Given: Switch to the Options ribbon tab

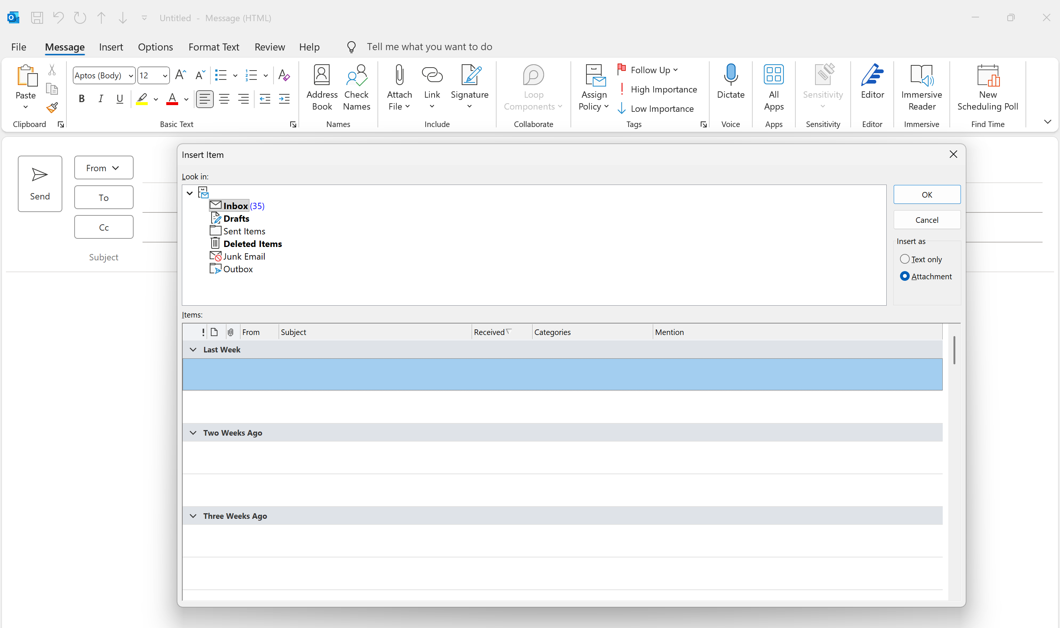Looking at the screenshot, I should pos(155,47).
